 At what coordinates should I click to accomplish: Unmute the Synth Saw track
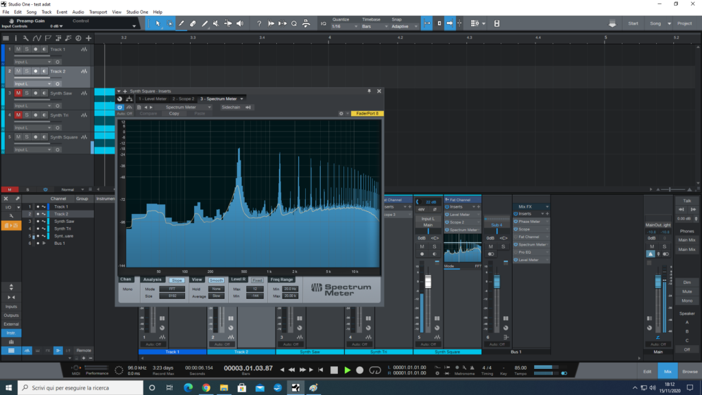coord(19,93)
